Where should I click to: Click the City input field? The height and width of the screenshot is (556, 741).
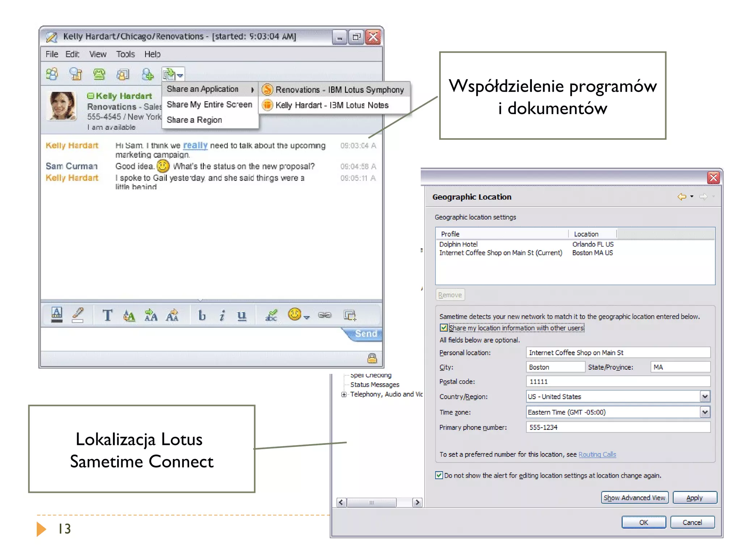[555, 367]
